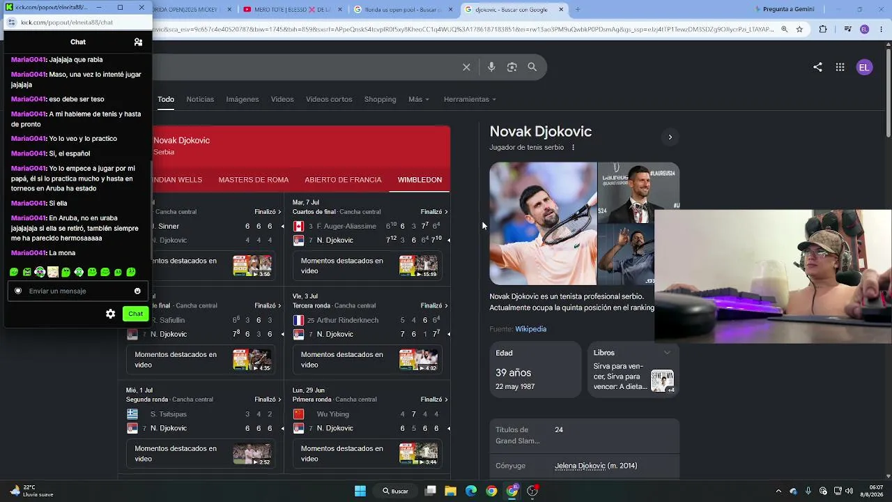This screenshot has width=892, height=502.
Task: Start Google voice search with microphone
Action: point(491,67)
